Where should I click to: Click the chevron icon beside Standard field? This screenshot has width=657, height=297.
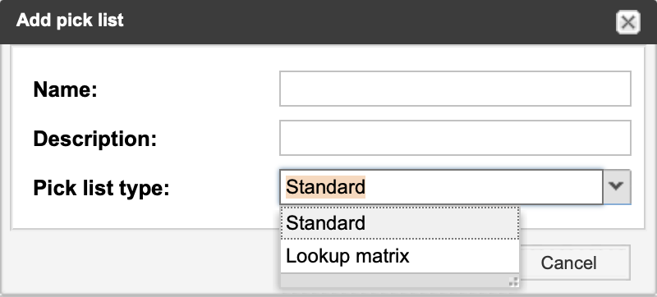pyautogui.click(x=617, y=185)
